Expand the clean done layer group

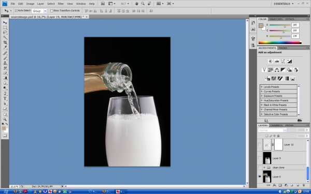[264, 168]
